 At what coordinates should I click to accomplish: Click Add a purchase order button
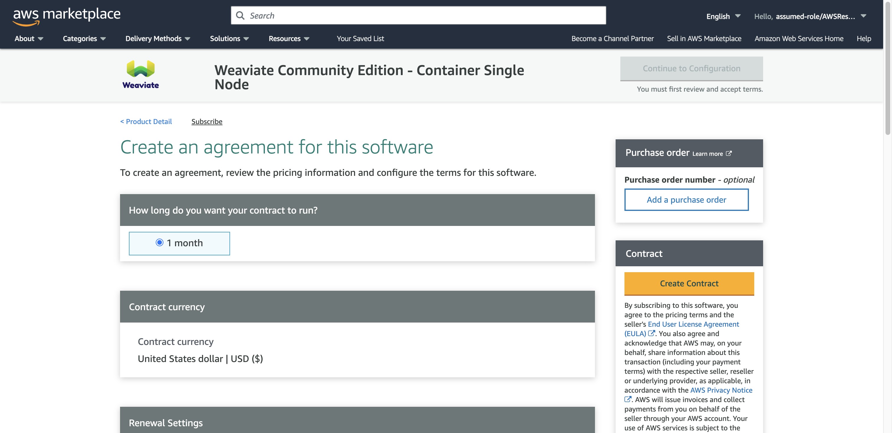pos(686,200)
